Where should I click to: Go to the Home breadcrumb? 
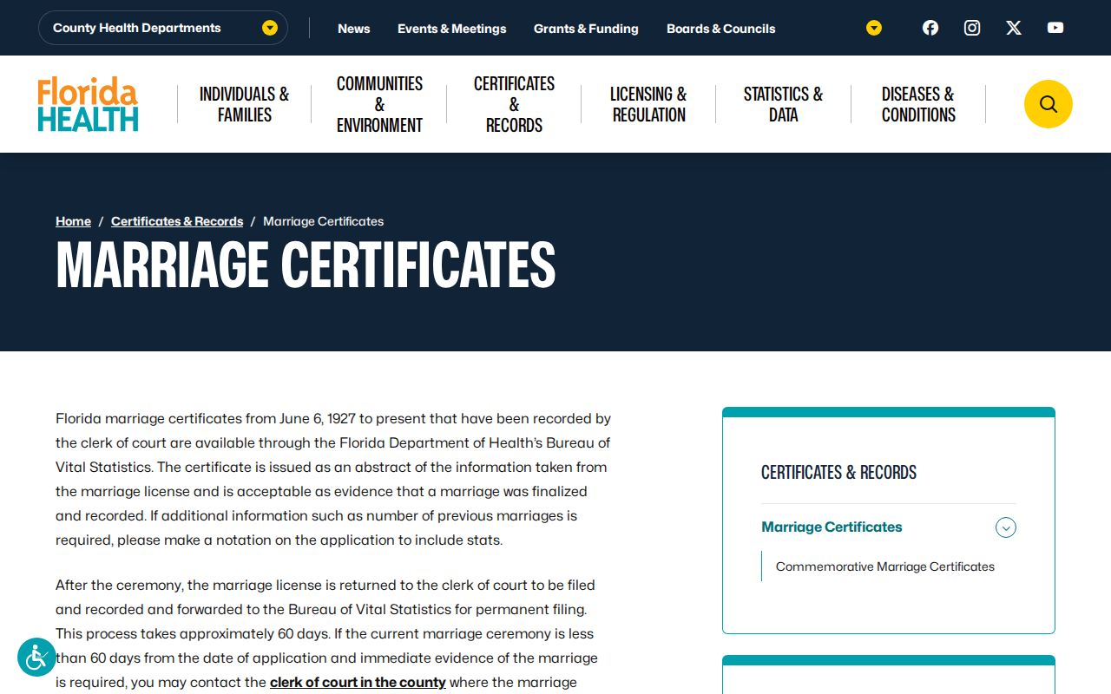pos(73,221)
